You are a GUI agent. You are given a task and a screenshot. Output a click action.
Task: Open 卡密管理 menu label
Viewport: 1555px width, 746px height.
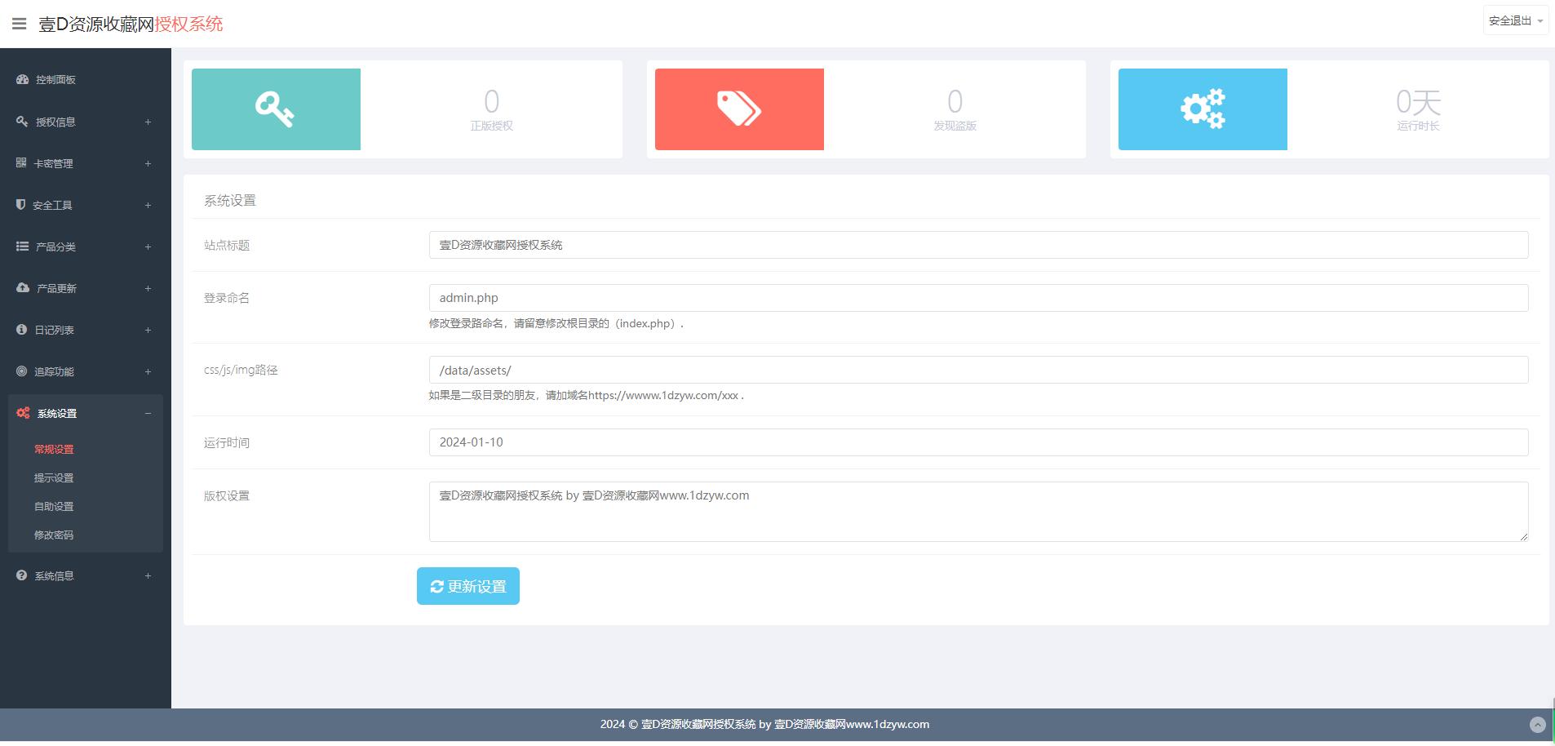[x=53, y=163]
